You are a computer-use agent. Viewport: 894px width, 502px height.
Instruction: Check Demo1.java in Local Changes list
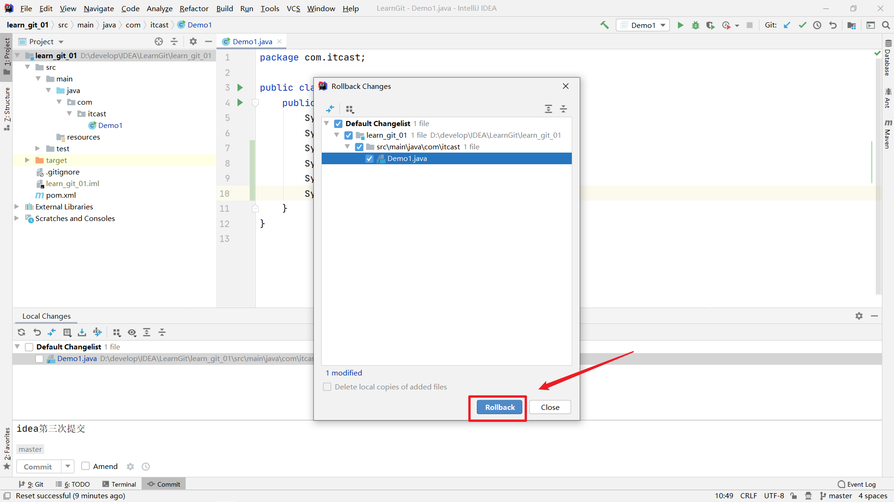tap(39, 359)
